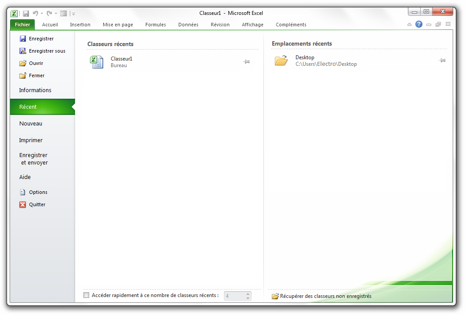This screenshot has height=315, width=465.
Task: Choose Enregistrer sous in the sidebar
Action: (x=47, y=51)
